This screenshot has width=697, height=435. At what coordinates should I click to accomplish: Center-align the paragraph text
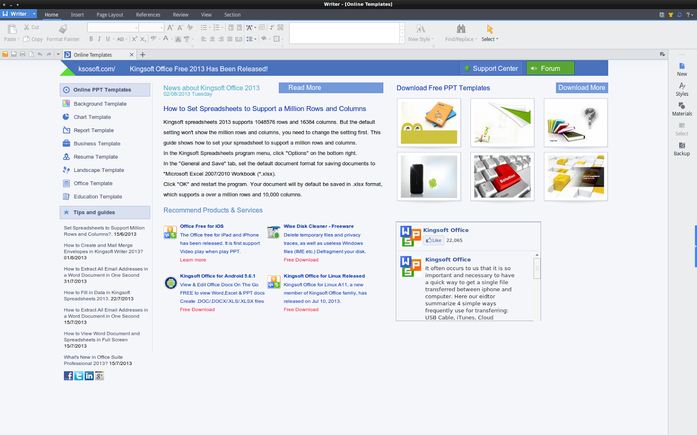point(212,39)
